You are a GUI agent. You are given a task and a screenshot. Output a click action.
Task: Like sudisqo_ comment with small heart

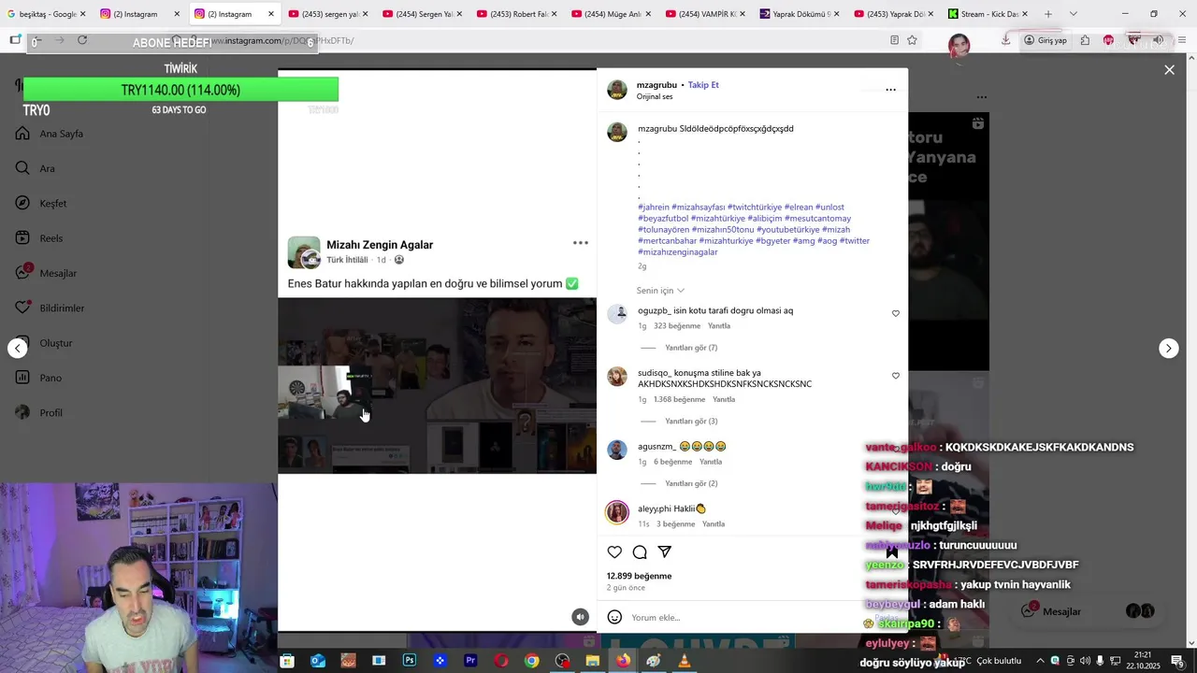895,376
